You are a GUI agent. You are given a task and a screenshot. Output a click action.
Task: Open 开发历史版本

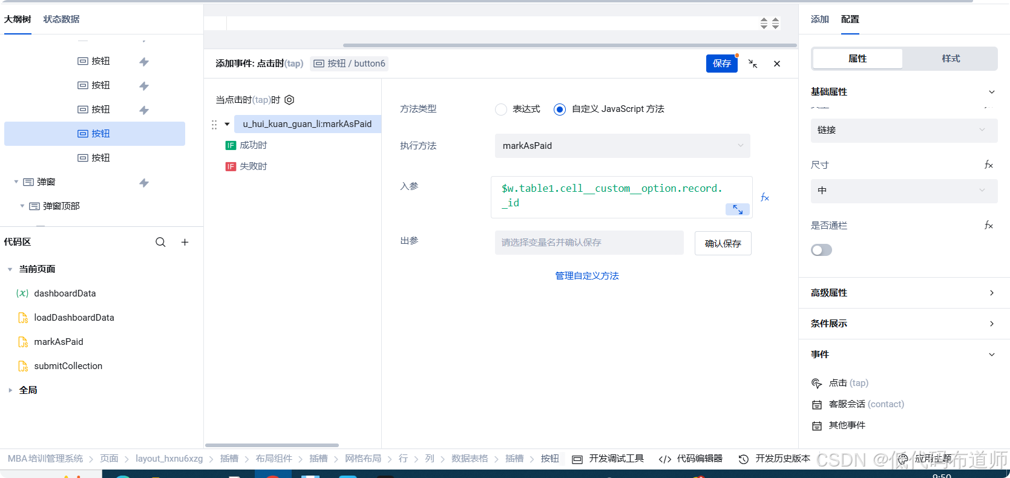click(x=775, y=459)
